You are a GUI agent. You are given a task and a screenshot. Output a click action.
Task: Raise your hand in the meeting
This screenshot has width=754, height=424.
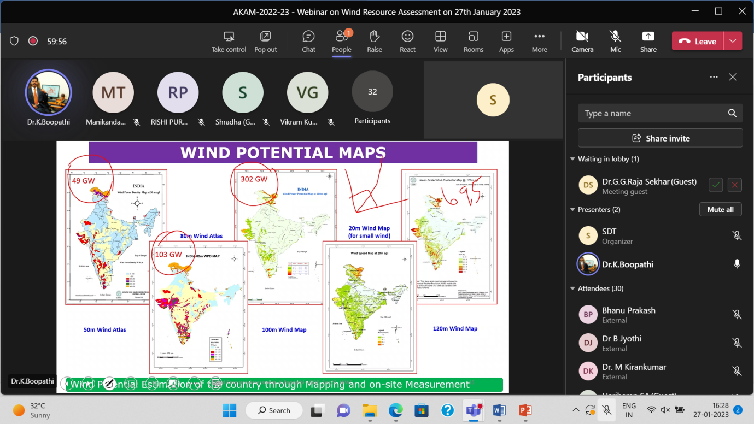(375, 41)
